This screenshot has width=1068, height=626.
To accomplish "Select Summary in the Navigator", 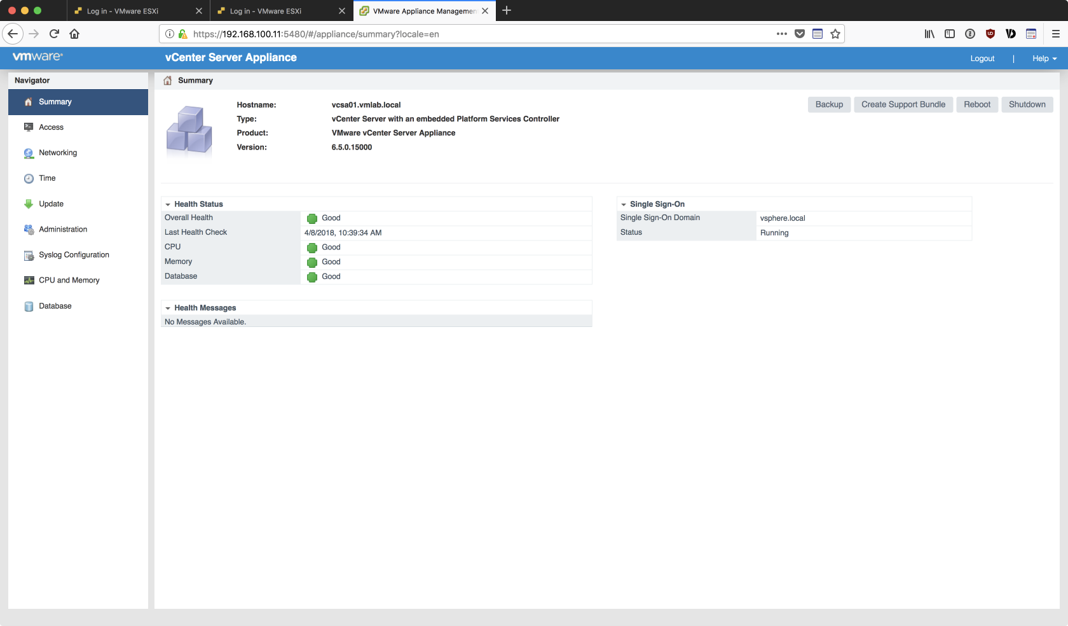I will [x=55, y=102].
